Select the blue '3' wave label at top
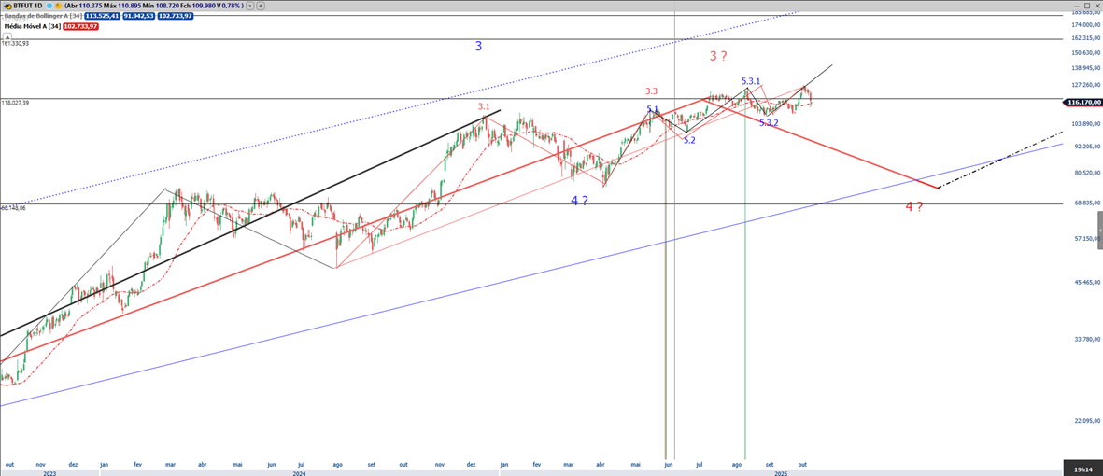This screenshot has width=1103, height=476. (x=478, y=46)
